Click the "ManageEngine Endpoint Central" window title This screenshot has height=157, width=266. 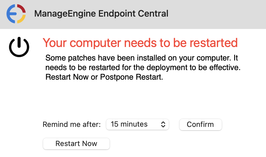[x=101, y=14]
